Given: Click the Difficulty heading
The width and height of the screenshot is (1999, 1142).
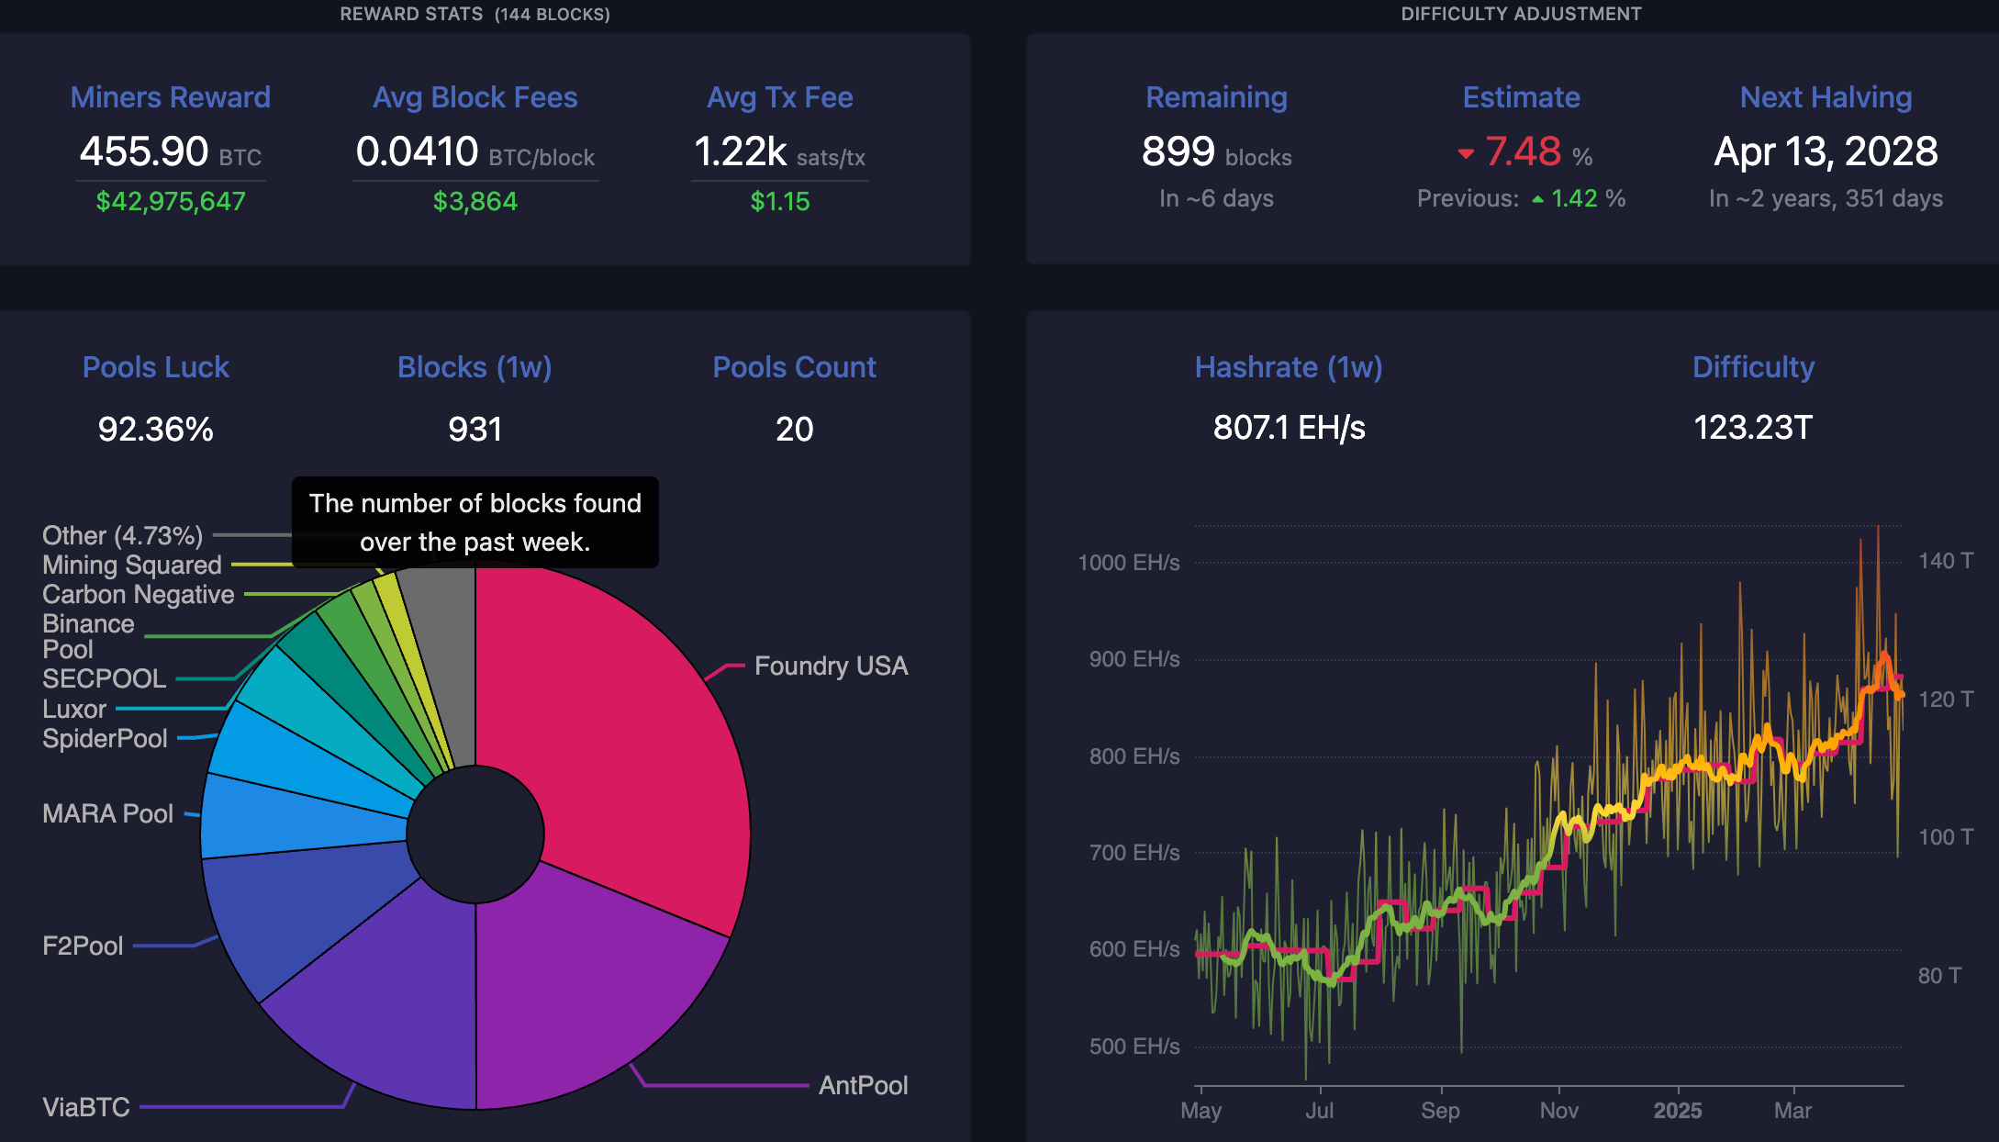Looking at the screenshot, I should click(x=1753, y=367).
